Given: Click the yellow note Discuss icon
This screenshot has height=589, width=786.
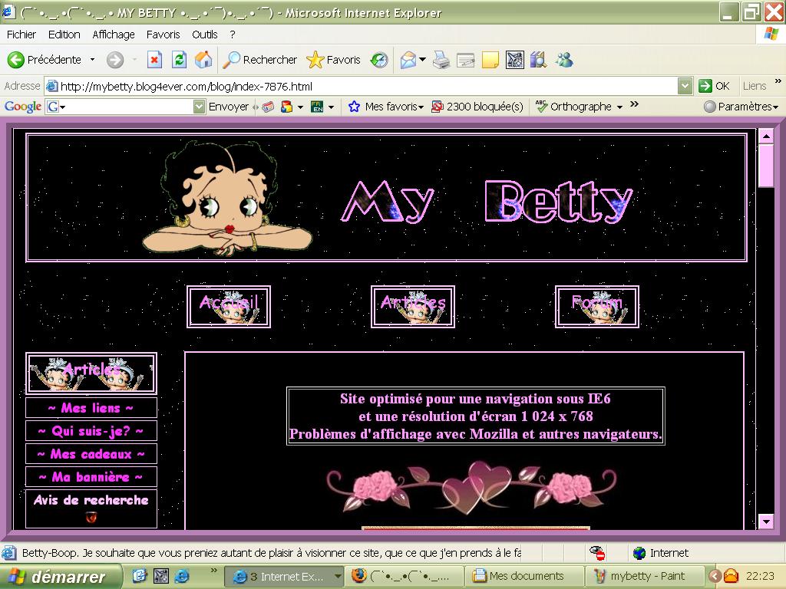Looking at the screenshot, I should (x=490, y=60).
